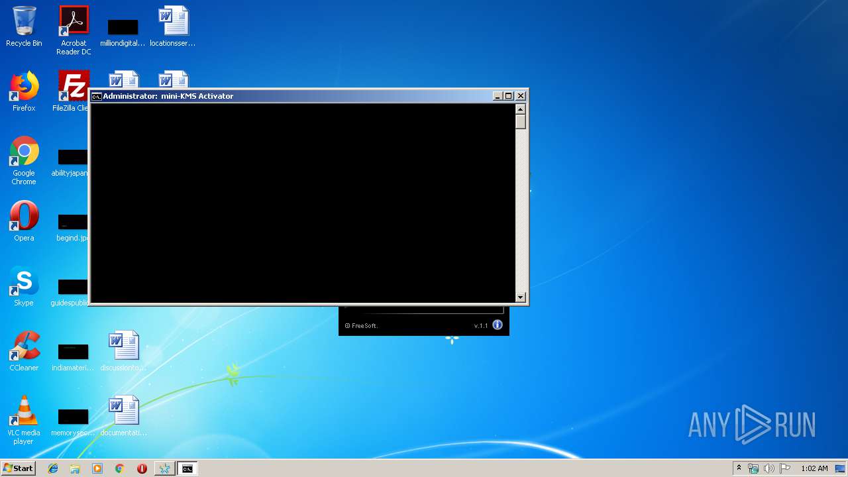This screenshot has height=477, width=848.
Task: Open Windows Explorer from the taskbar
Action: tap(75, 468)
